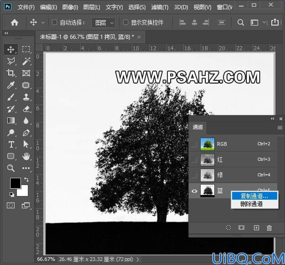Toggle Quick Mask mode
The image size is (285, 265).
11,206
